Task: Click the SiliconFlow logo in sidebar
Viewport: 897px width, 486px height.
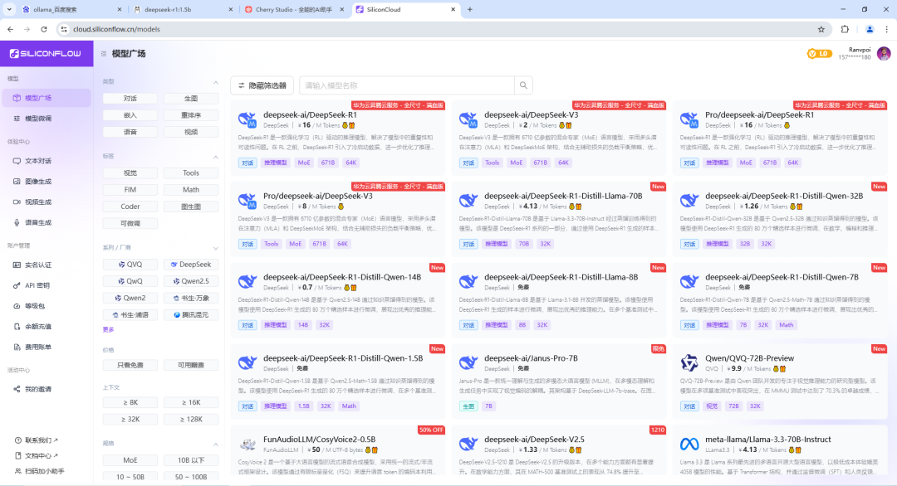Action: pyautogui.click(x=45, y=54)
